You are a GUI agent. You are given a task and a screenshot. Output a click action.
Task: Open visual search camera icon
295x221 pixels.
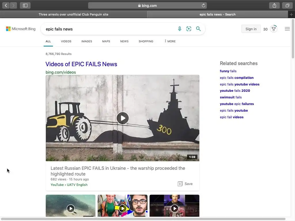pyautogui.click(x=189, y=29)
